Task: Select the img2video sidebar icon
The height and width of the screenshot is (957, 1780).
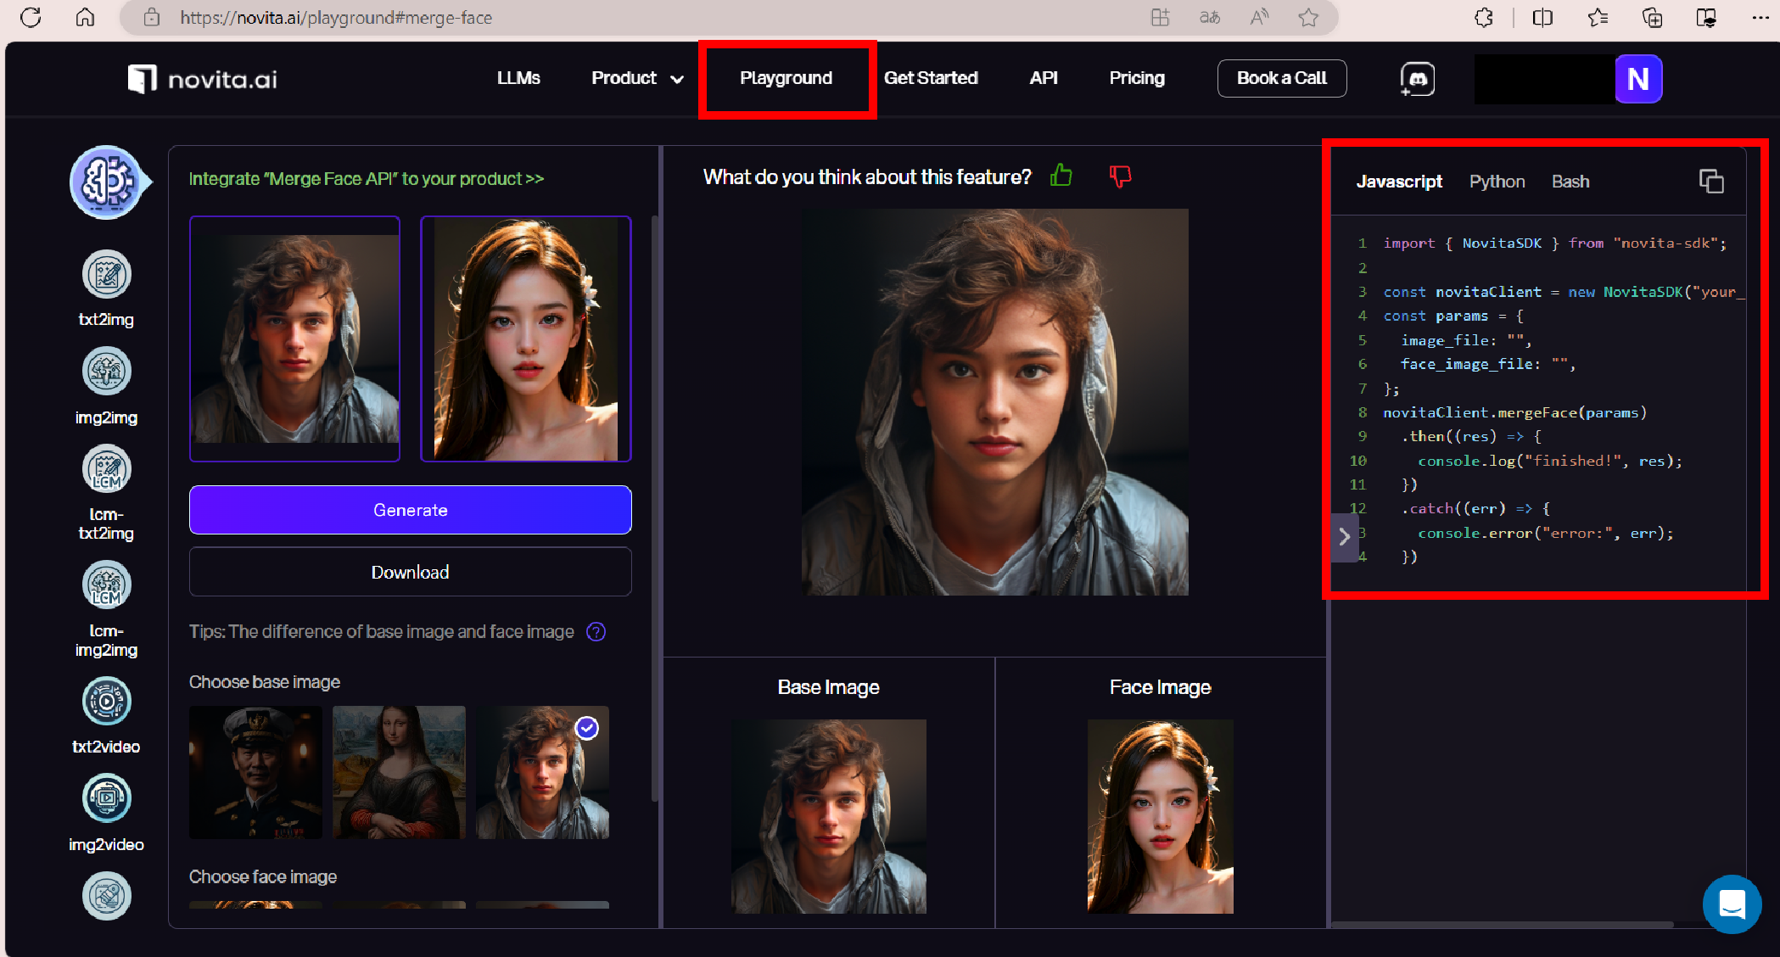Action: 106,798
